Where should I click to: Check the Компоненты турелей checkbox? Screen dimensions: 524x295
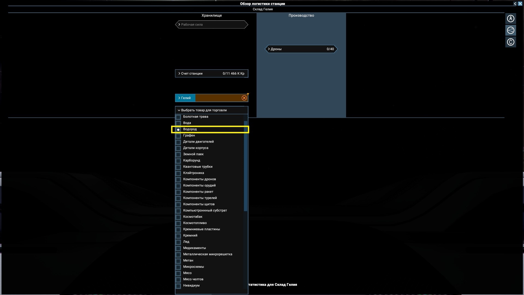coord(178,199)
